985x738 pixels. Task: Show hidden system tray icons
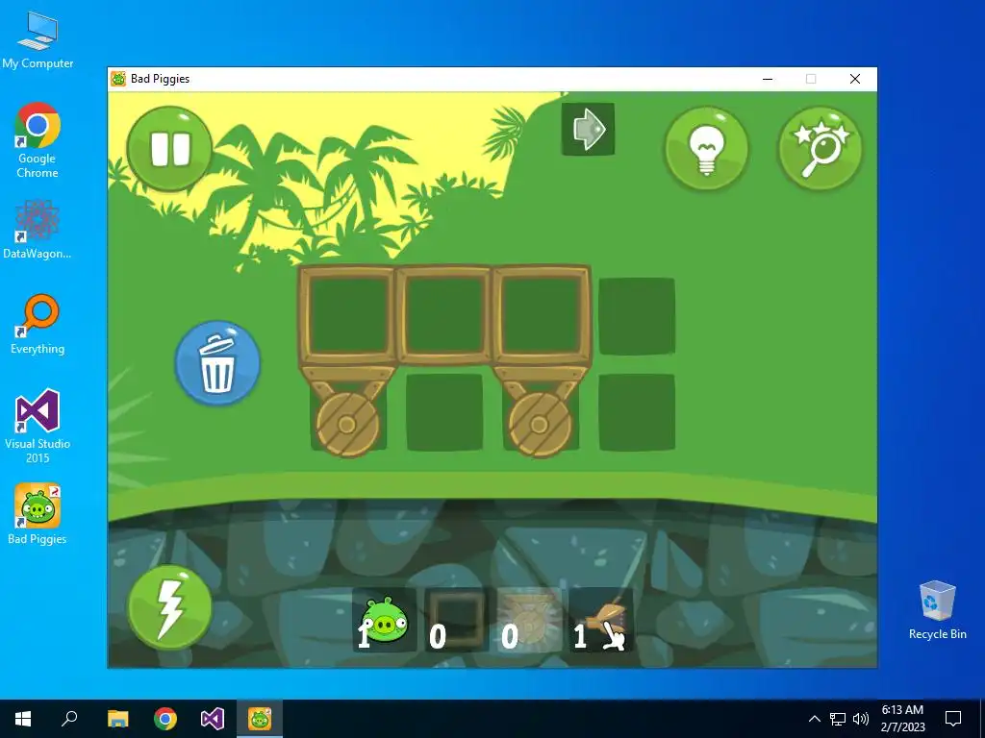814,719
